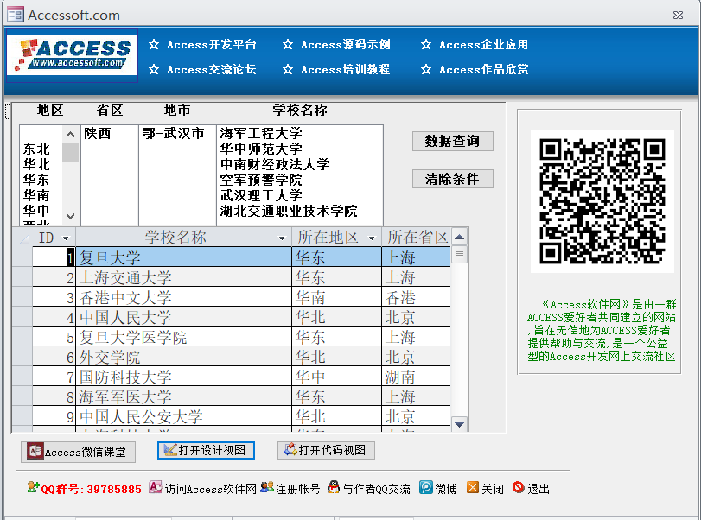Open the Access源码示例 link
The height and width of the screenshot is (520, 701).
(345, 45)
